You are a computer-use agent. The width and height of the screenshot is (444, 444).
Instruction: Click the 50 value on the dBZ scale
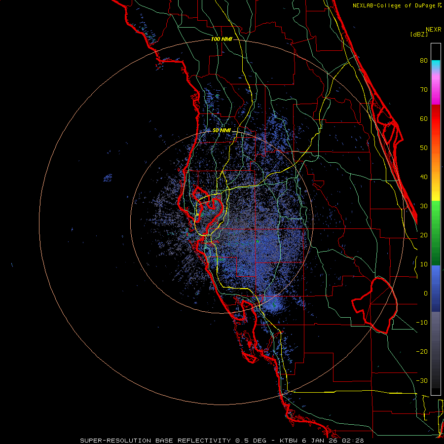coord(424,148)
